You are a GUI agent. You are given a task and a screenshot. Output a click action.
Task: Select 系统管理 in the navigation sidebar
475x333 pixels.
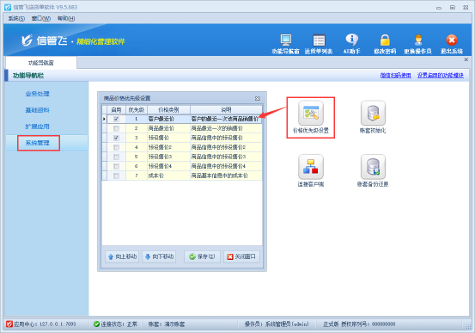pos(37,143)
